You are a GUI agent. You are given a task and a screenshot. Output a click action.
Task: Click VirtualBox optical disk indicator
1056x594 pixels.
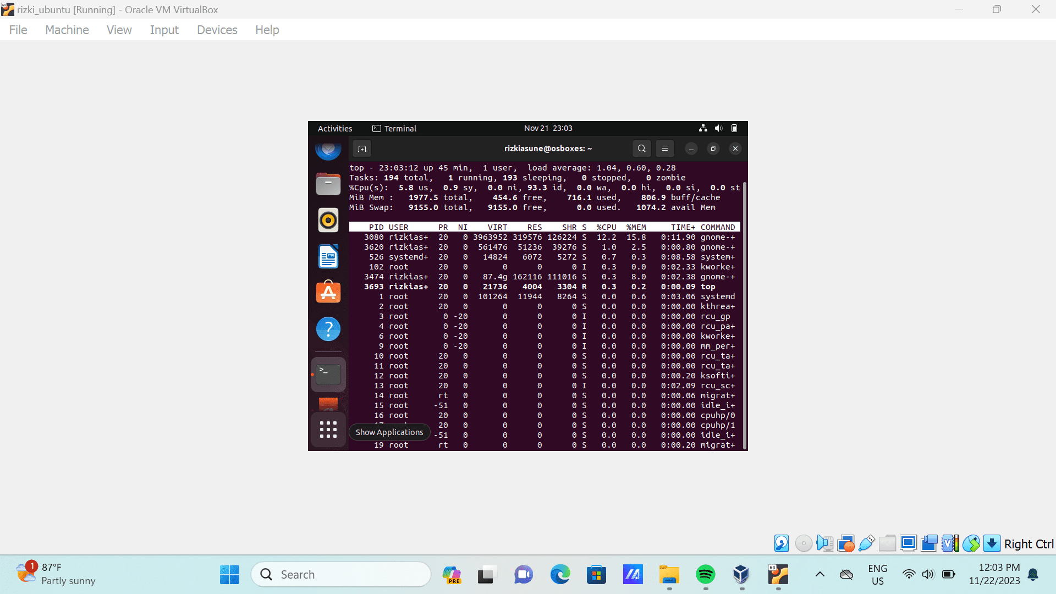pyautogui.click(x=804, y=543)
